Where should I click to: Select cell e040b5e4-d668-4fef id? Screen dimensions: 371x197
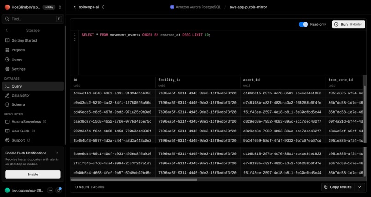tap(112, 173)
